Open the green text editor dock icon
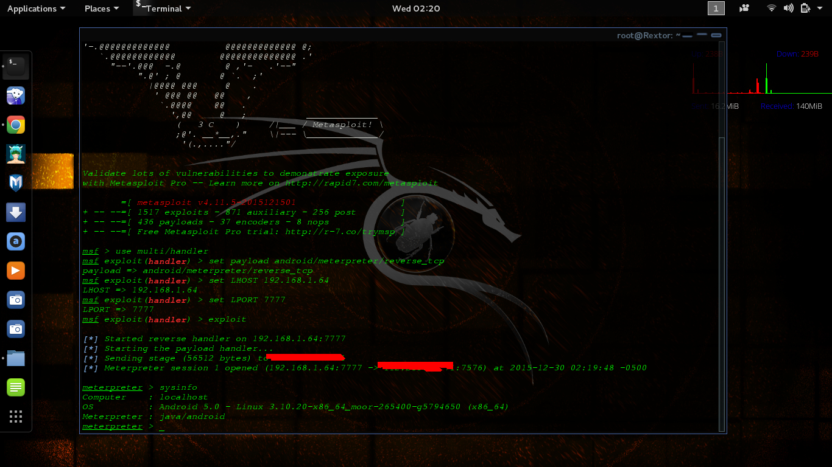 point(16,387)
